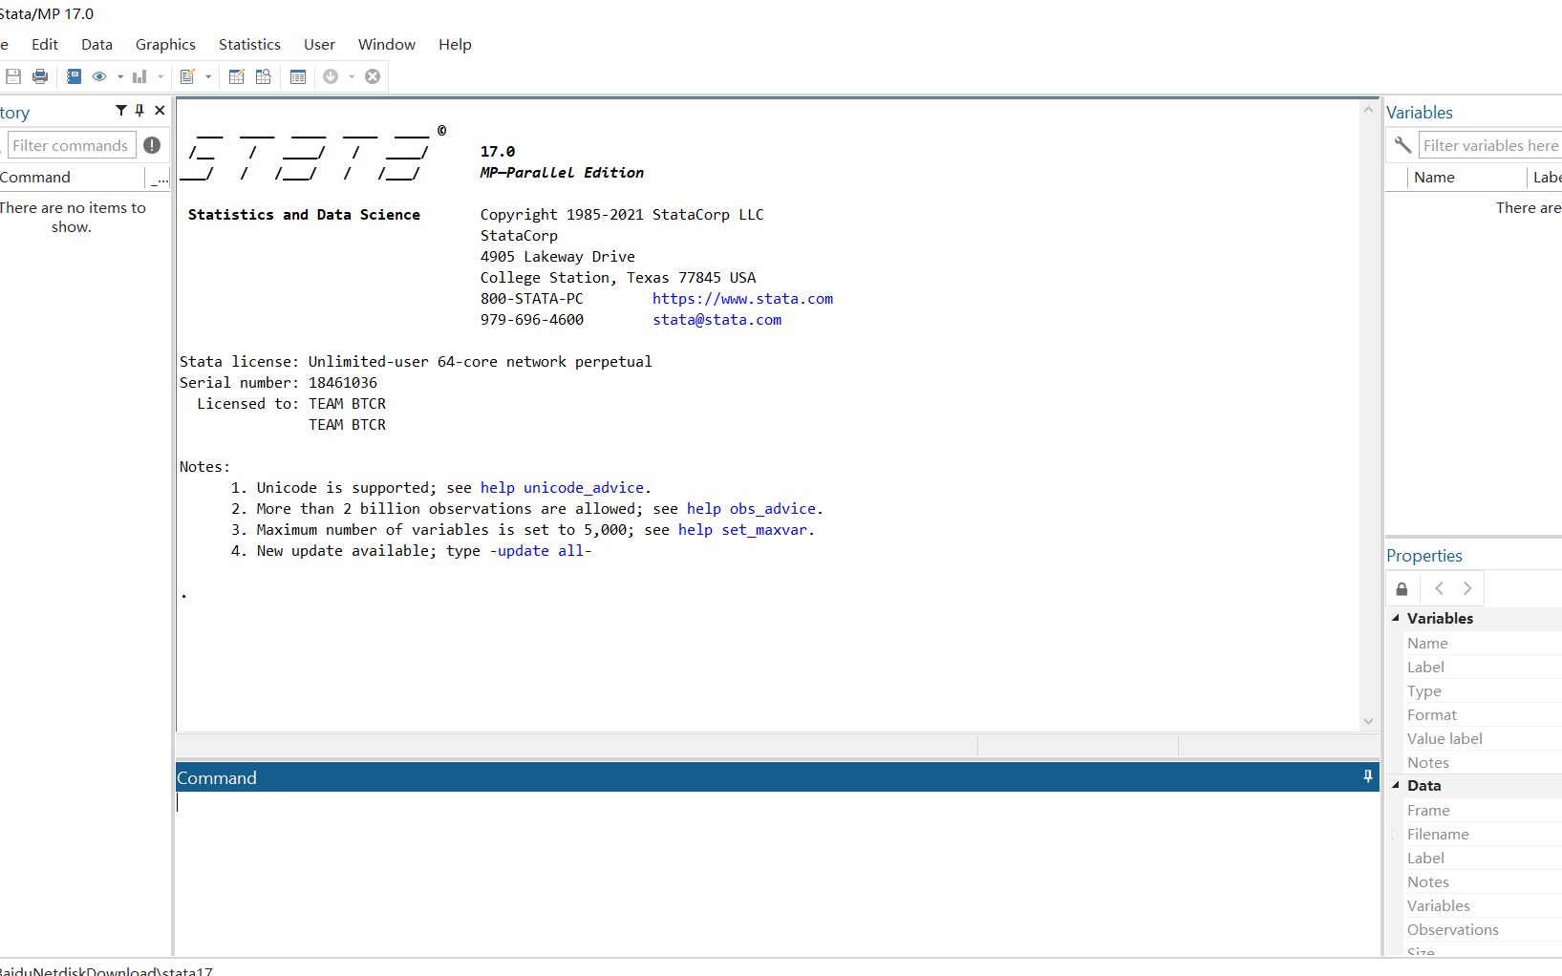1562x976 pixels.
Task: Open the Graphics menu
Action: pyautogui.click(x=164, y=44)
